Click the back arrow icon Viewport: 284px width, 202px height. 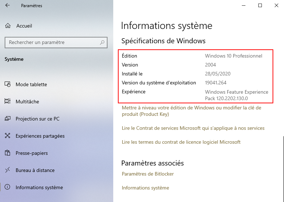point(8,6)
